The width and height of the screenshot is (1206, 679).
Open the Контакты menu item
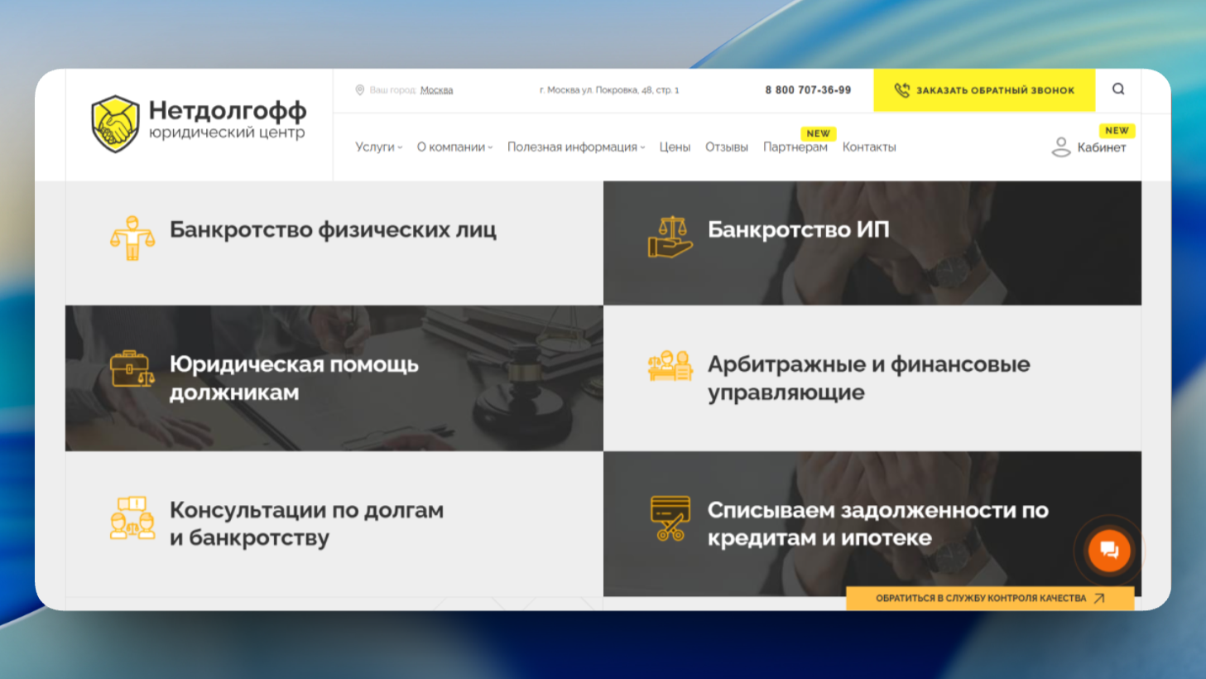tap(869, 147)
